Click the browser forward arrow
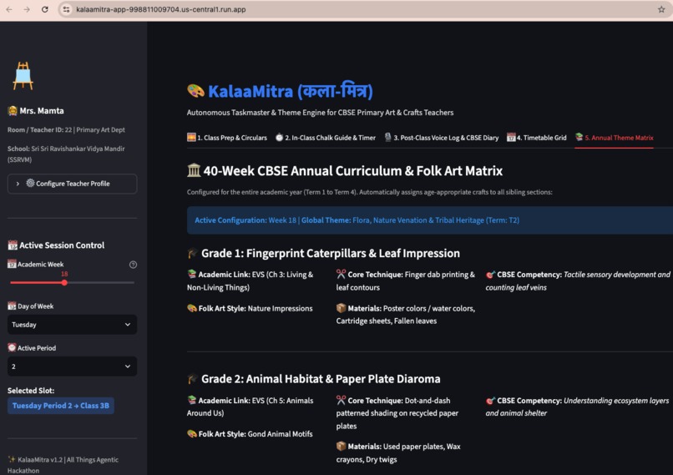The height and width of the screenshot is (475, 673). coord(27,9)
